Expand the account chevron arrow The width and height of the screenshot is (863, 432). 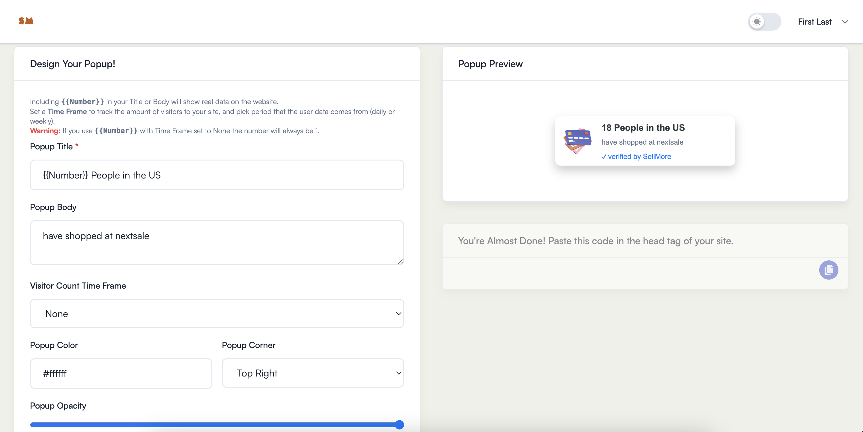pyautogui.click(x=845, y=22)
